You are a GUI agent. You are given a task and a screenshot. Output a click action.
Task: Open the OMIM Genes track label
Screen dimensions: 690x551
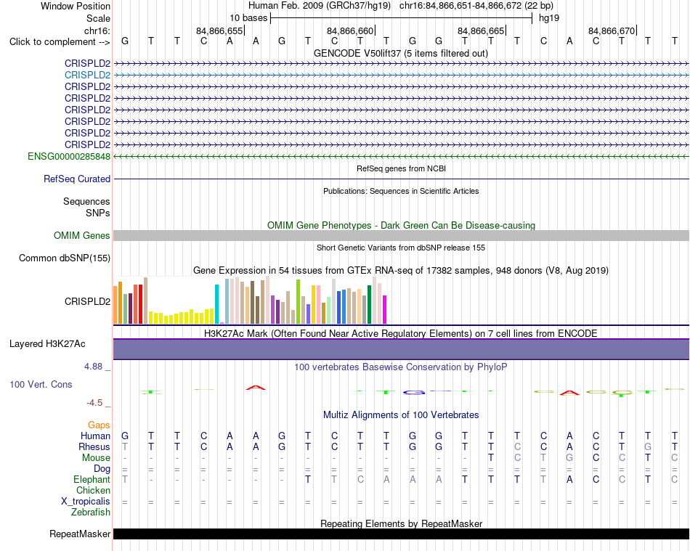pyautogui.click(x=81, y=235)
